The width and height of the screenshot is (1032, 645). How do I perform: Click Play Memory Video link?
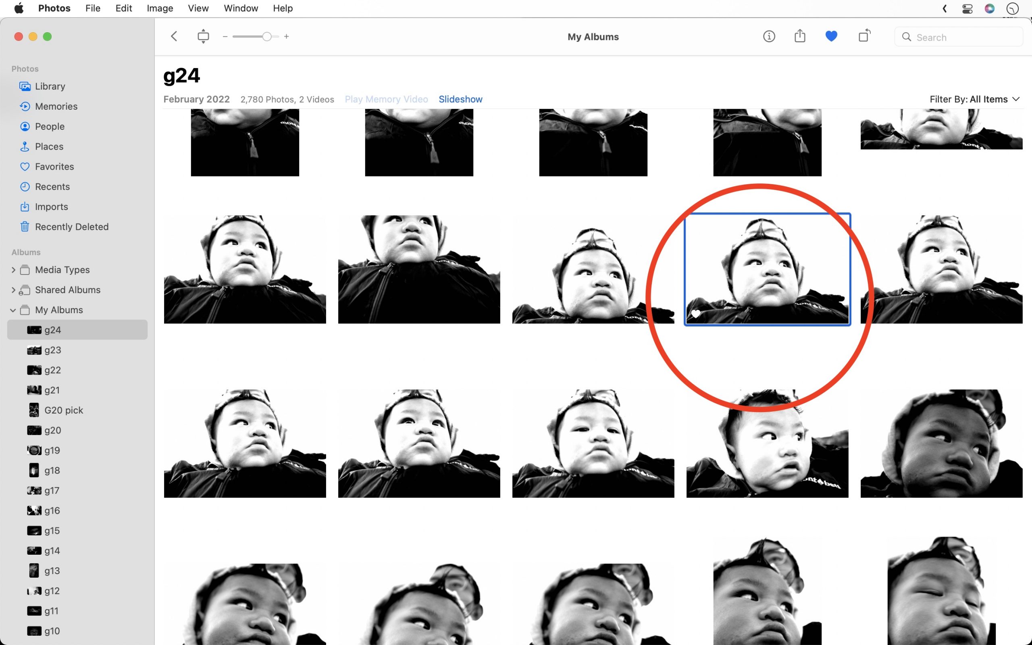[386, 99]
